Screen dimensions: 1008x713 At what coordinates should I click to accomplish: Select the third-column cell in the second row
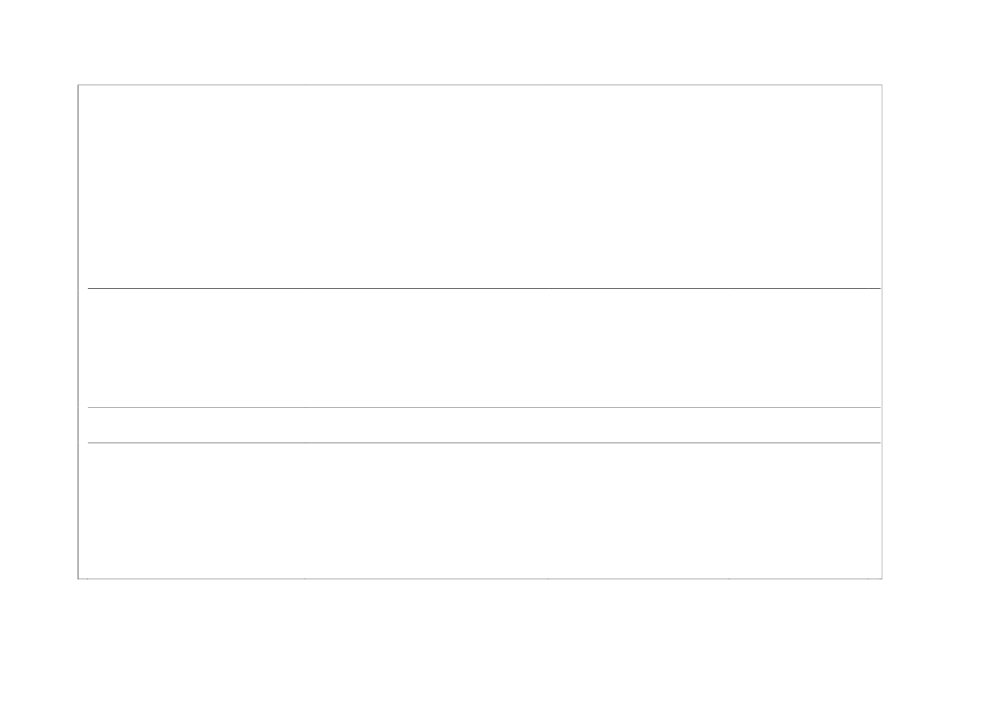[638, 347]
